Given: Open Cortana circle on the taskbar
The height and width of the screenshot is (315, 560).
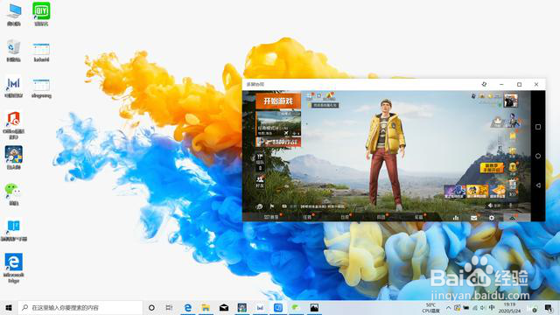Looking at the screenshot, I should tap(151, 307).
